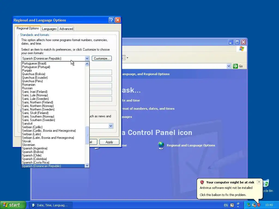Select Sanskrit in the list
279x209 pixels.
click(x=53, y=124)
